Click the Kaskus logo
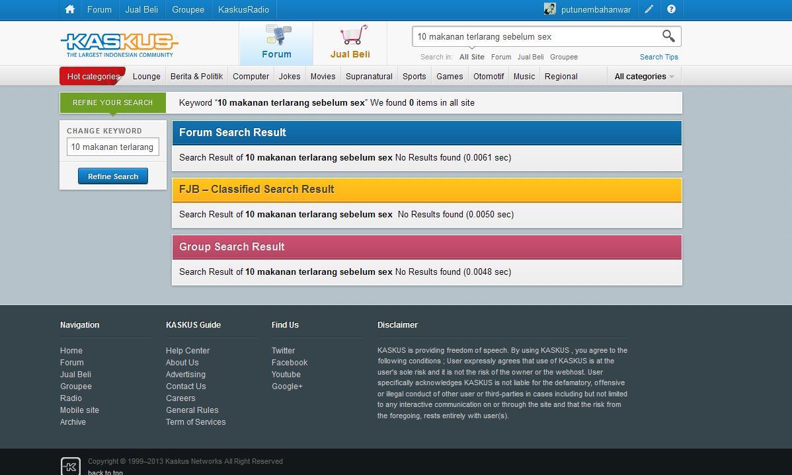 [x=119, y=44]
